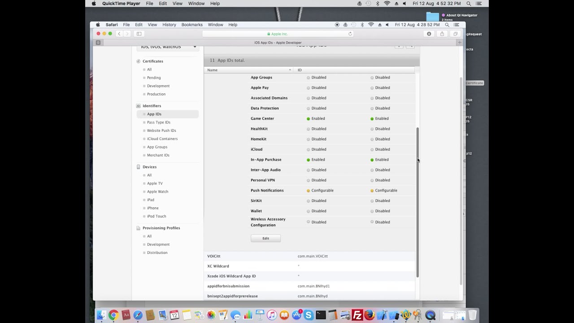Open App Groups sidebar link

click(x=157, y=147)
